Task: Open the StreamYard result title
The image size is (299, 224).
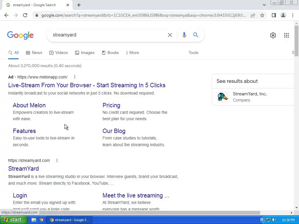Action: 23,169
